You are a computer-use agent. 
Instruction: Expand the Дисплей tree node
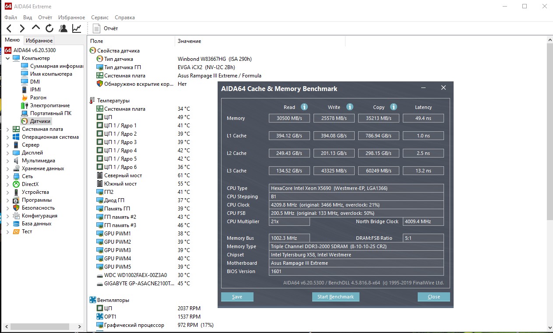pyautogui.click(x=8, y=153)
